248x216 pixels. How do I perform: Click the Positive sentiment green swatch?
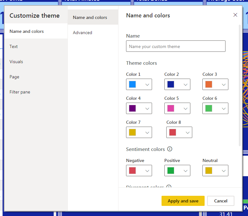(171, 171)
